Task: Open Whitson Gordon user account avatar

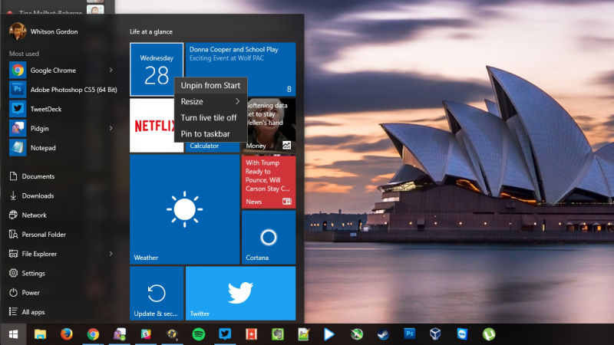Action: point(18,31)
